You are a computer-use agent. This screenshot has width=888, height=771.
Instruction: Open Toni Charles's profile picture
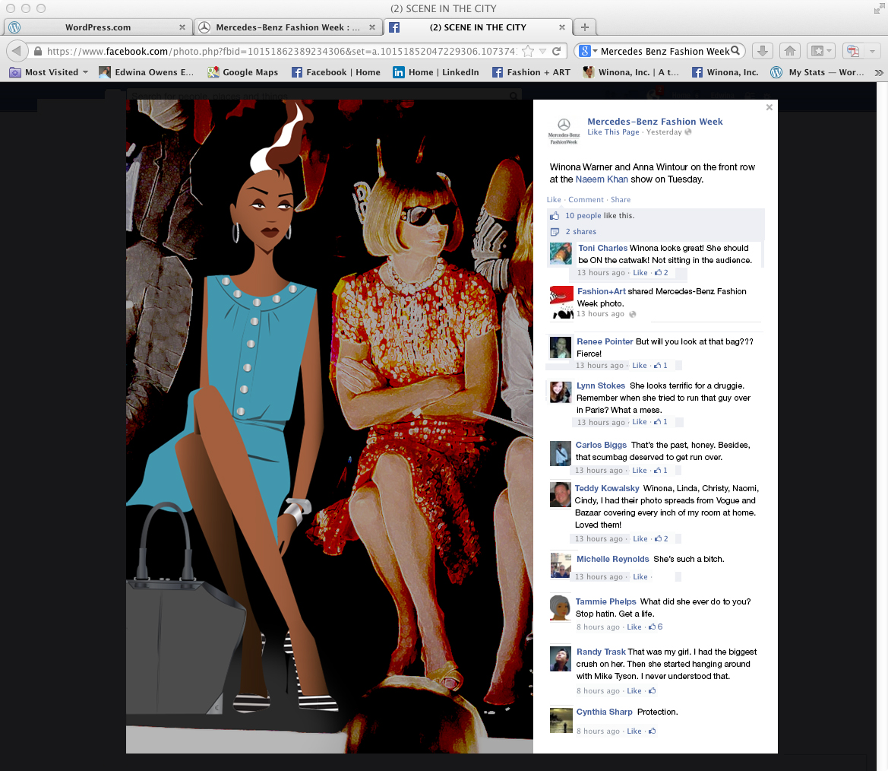tap(561, 253)
